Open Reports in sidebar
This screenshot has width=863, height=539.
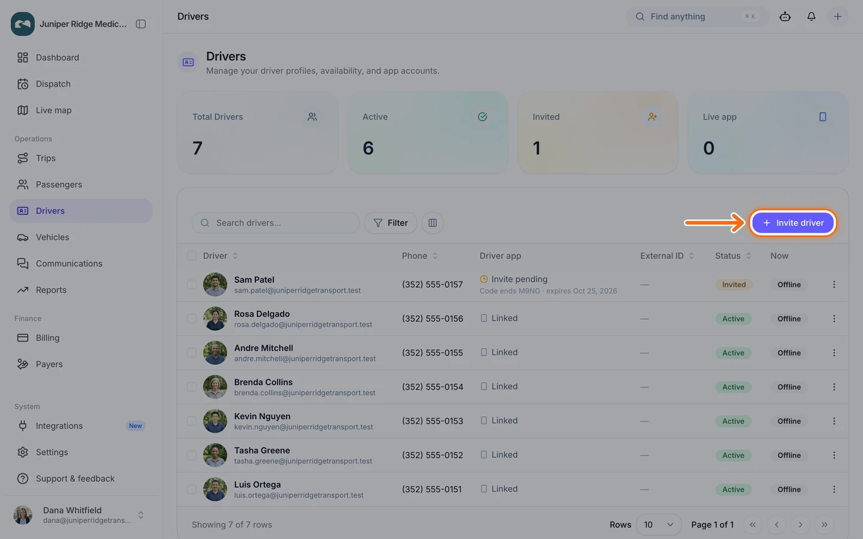pyautogui.click(x=81, y=290)
